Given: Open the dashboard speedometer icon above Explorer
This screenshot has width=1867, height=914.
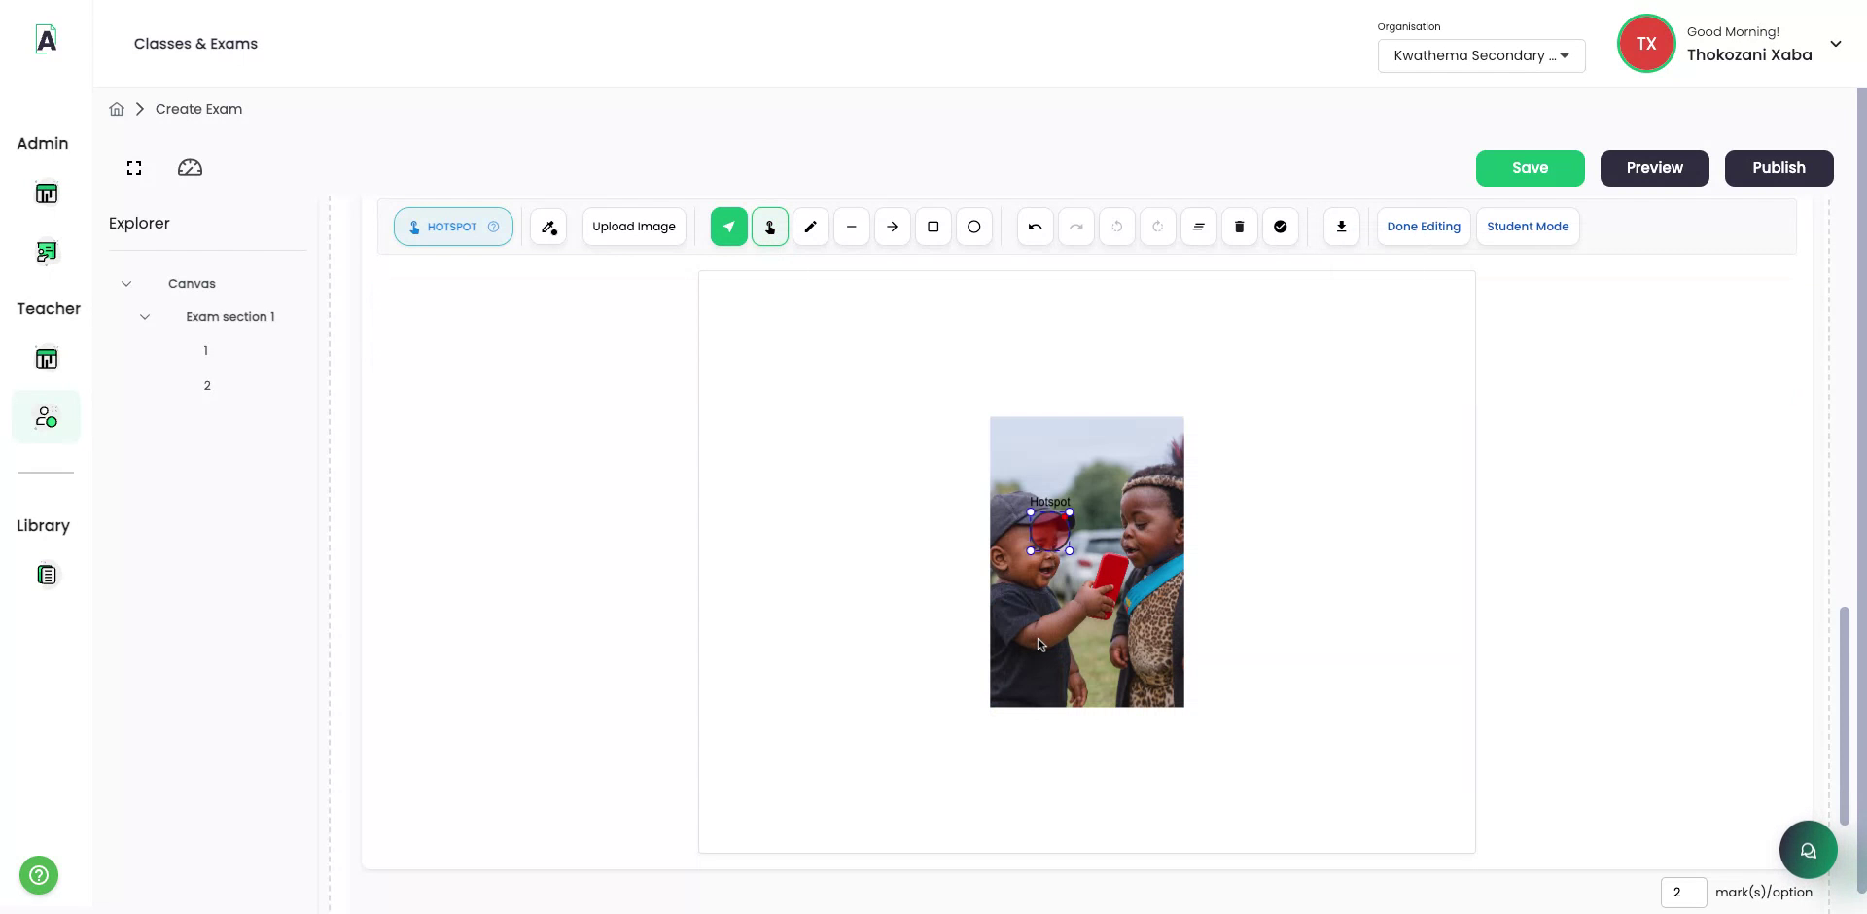Looking at the screenshot, I should [190, 167].
